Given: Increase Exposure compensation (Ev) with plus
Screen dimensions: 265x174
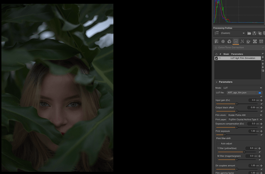Looking at the screenshot, I should (x=261, y=124).
